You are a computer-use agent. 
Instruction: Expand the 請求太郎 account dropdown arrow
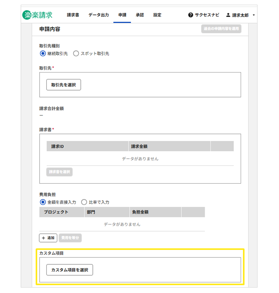[254, 15]
